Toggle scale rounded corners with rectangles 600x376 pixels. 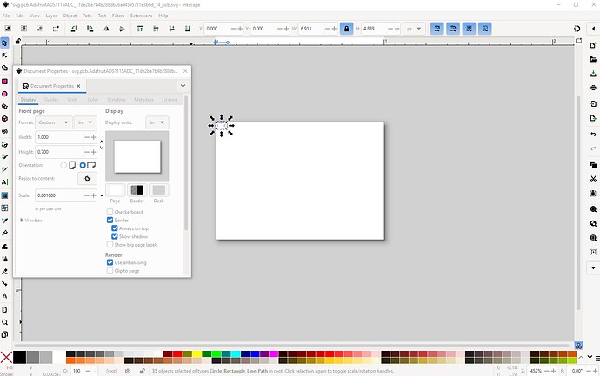pos(453,29)
